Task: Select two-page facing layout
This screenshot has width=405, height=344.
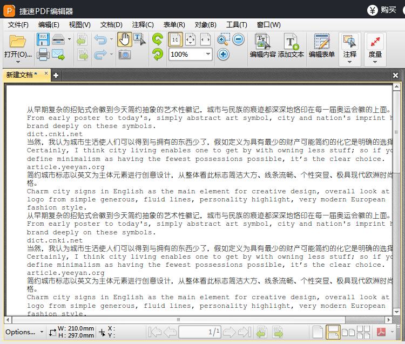Action: point(348,332)
